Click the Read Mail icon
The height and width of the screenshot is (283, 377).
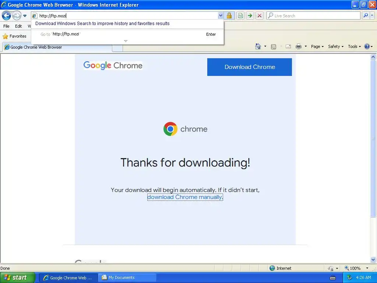point(288,46)
